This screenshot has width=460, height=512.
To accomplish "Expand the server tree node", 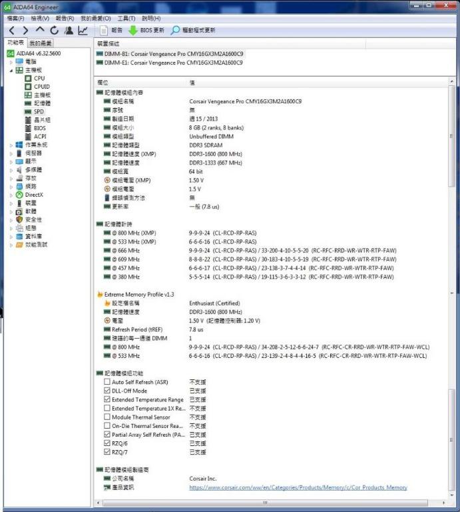I will pyautogui.click(x=11, y=153).
